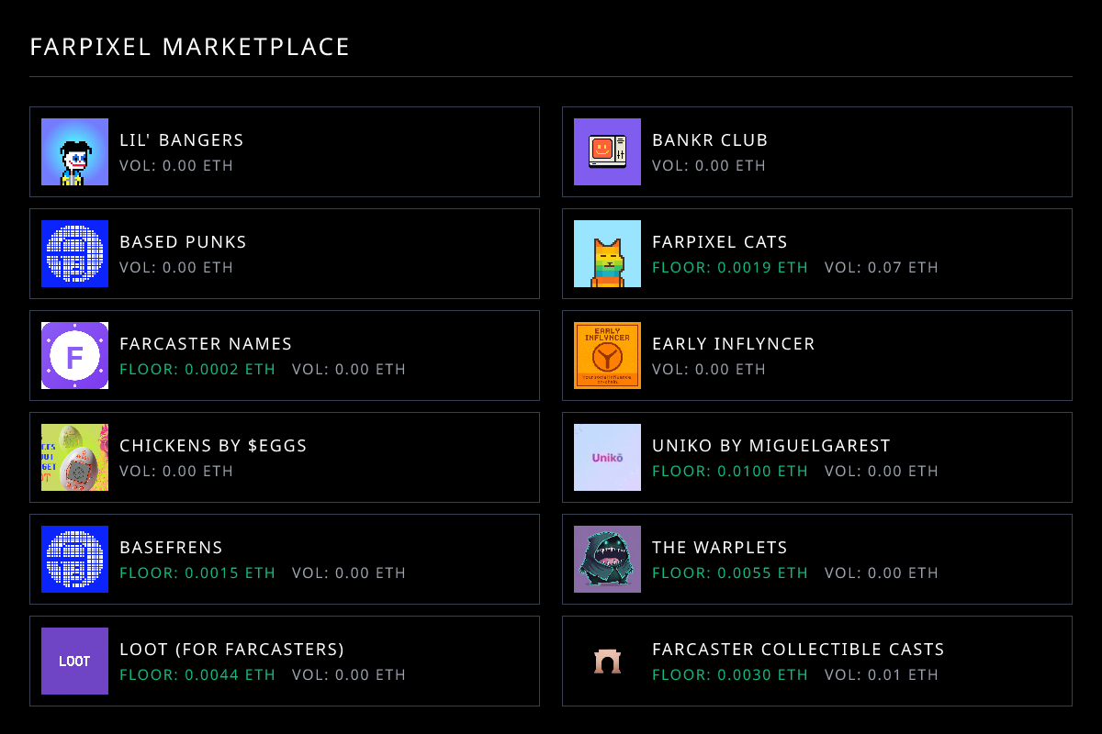Click the Based Punks blue globe icon
The width and height of the screenshot is (1102, 734).
pyautogui.click(x=74, y=254)
